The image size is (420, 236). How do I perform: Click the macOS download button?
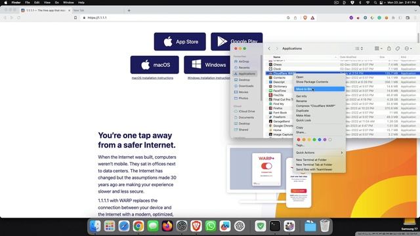pos(155,64)
